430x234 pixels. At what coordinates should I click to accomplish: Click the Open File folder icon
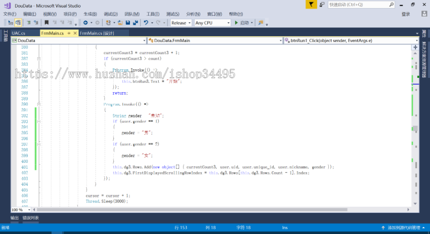coord(120,23)
